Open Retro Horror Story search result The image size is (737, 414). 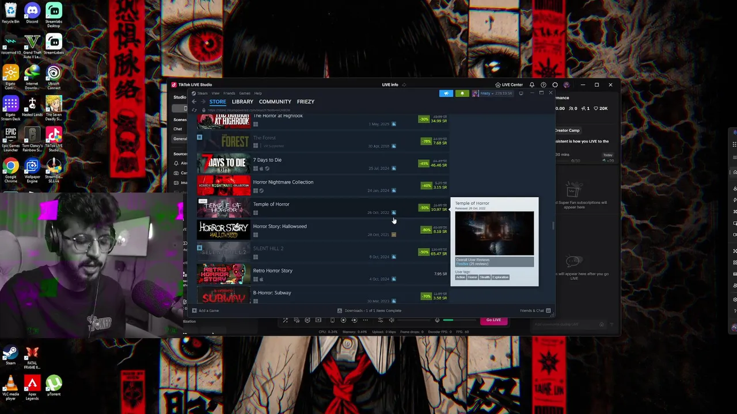(x=322, y=274)
